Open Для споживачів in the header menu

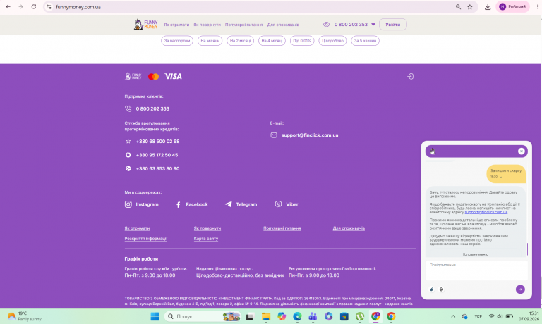point(283,25)
